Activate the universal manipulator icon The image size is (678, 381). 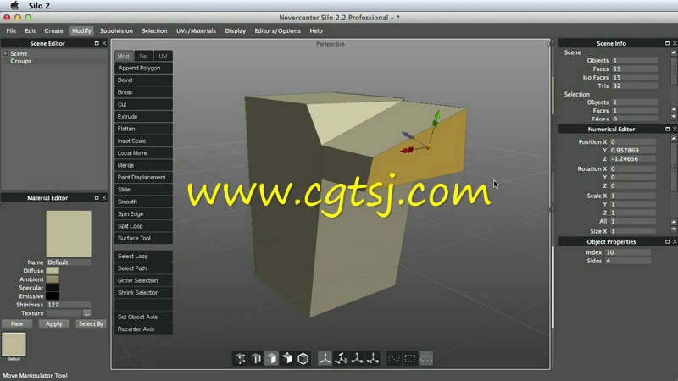[x=373, y=358]
